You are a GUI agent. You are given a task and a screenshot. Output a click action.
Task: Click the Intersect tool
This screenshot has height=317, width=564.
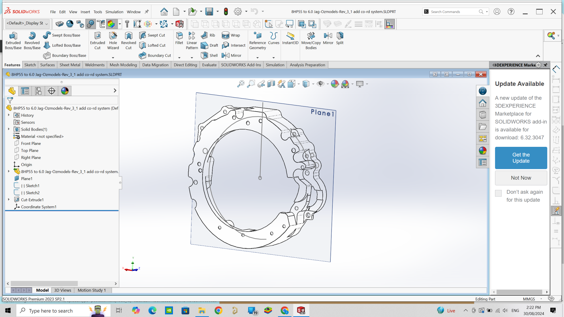pos(234,45)
